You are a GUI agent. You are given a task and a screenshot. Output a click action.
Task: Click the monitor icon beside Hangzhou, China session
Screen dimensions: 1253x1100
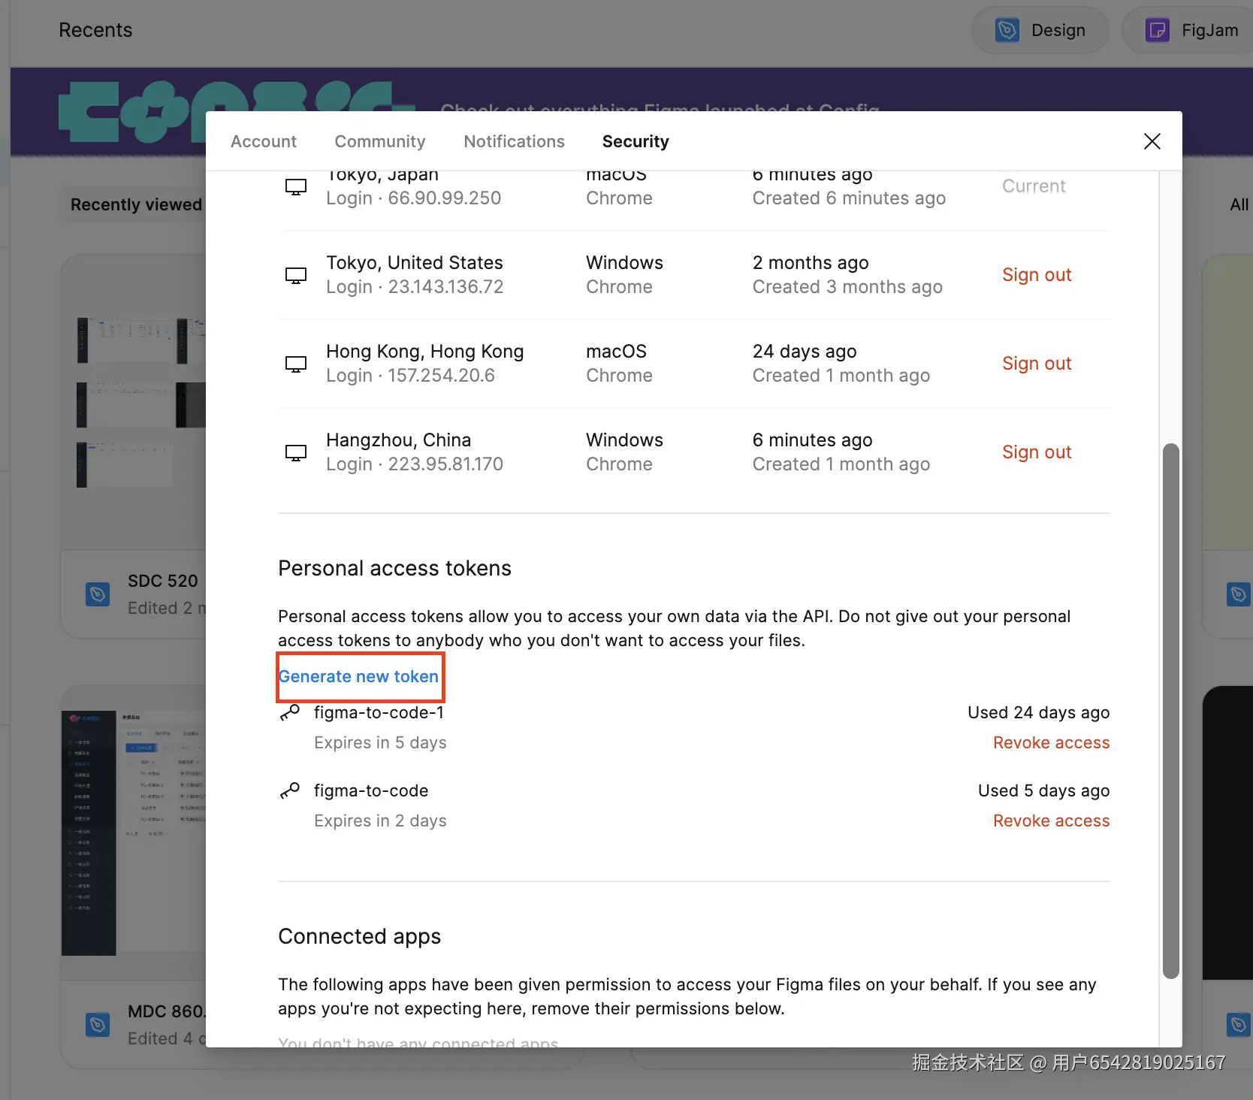click(x=296, y=452)
